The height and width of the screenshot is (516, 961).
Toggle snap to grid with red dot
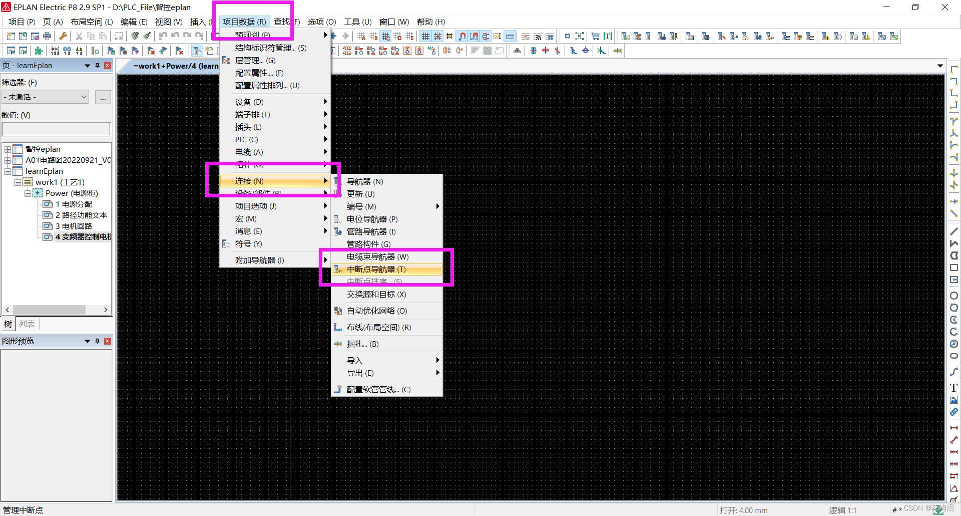[437, 36]
